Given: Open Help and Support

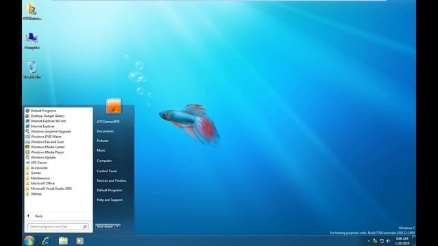Looking at the screenshot, I should (109, 200).
